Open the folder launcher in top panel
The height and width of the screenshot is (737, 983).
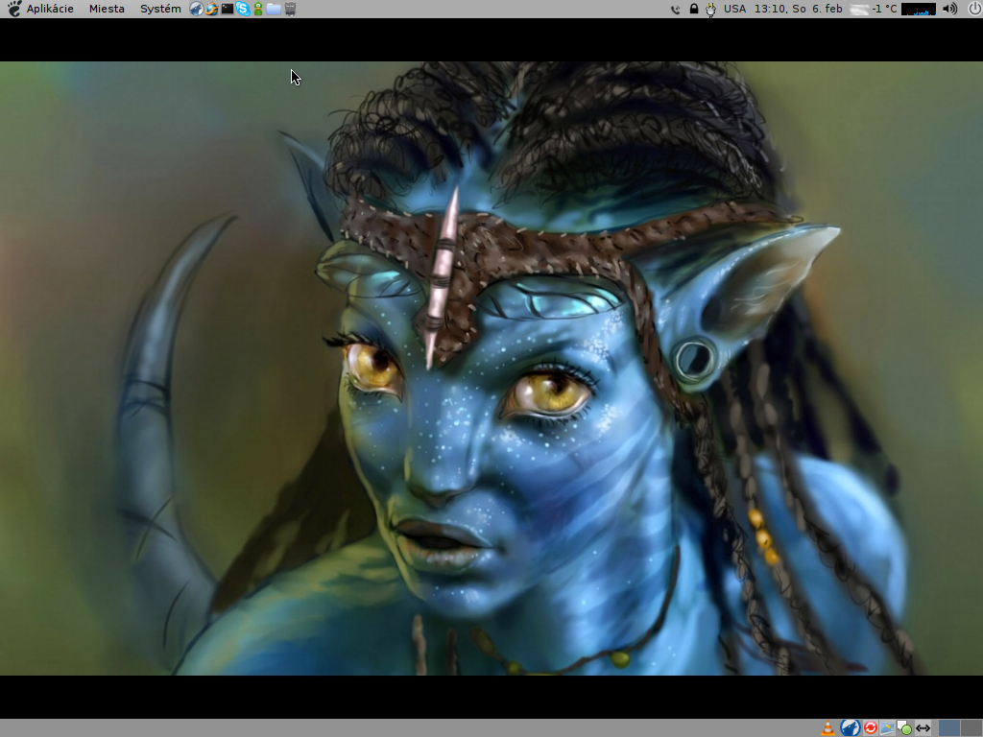tap(274, 9)
